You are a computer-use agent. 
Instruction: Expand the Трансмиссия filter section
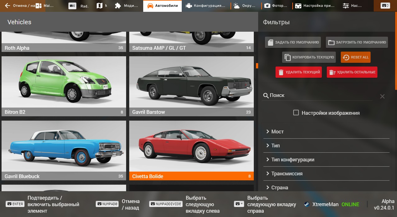coord(326,173)
